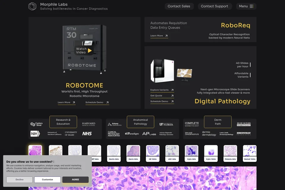
Task: Open the Contact Sales page
Action: (x=179, y=6)
